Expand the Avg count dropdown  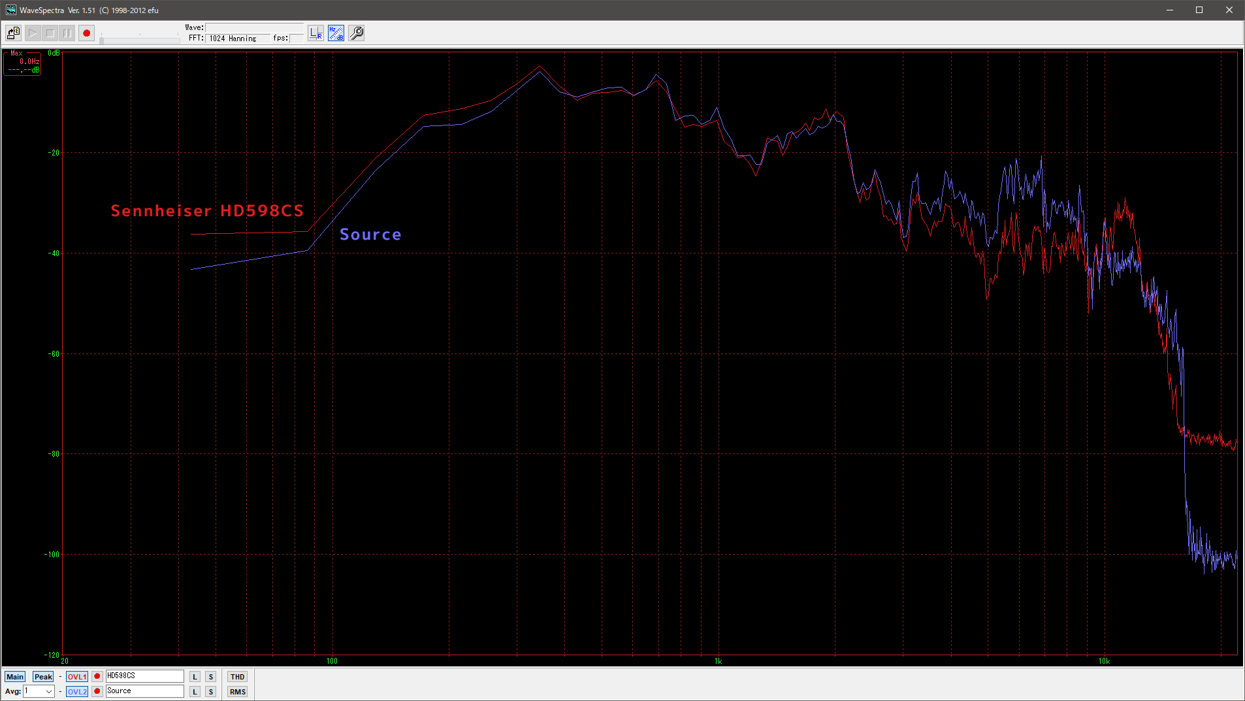[x=48, y=691]
